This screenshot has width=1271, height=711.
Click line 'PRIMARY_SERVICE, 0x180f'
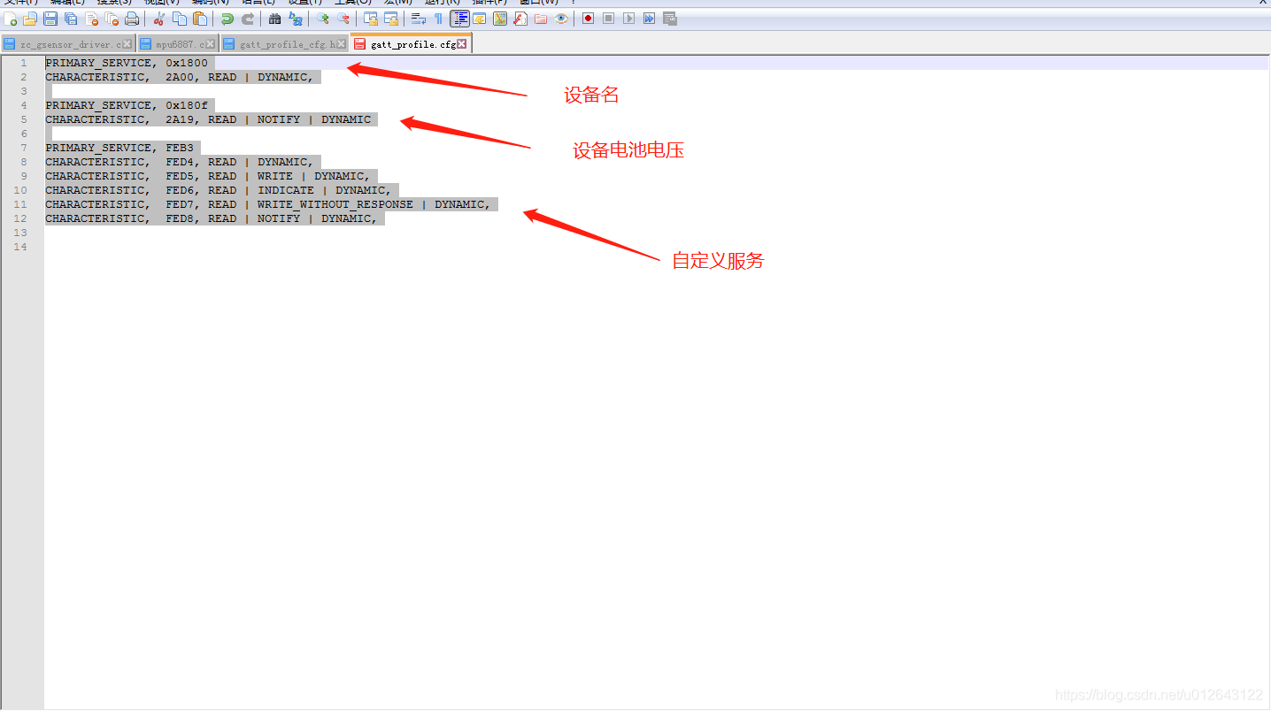coord(127,105)
